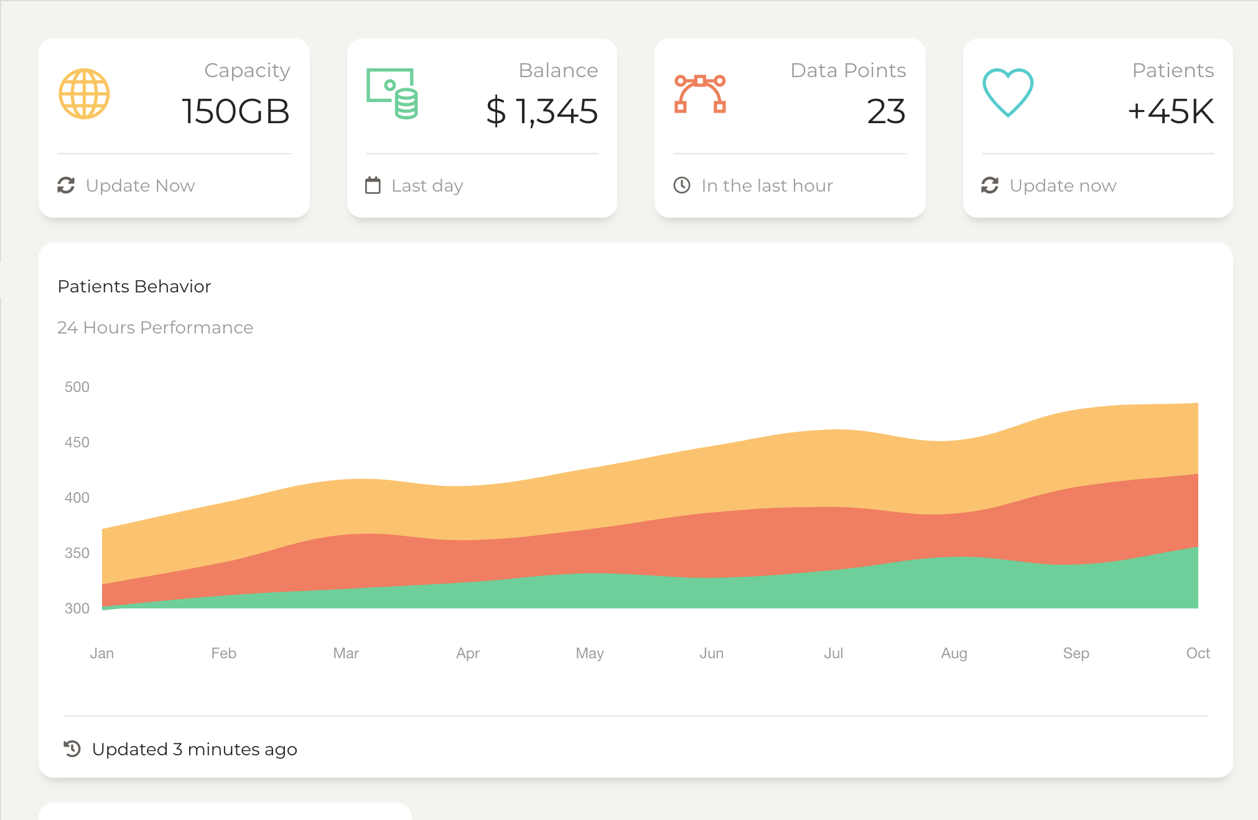Click the green money balance icon
Screen dimensions: 1258x820
(392, 93)
